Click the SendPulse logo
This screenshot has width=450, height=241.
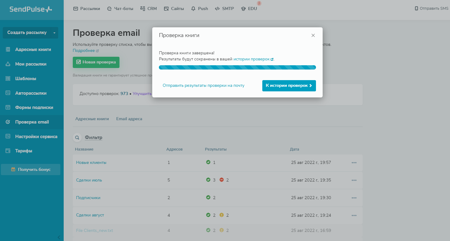pos(31,9)
